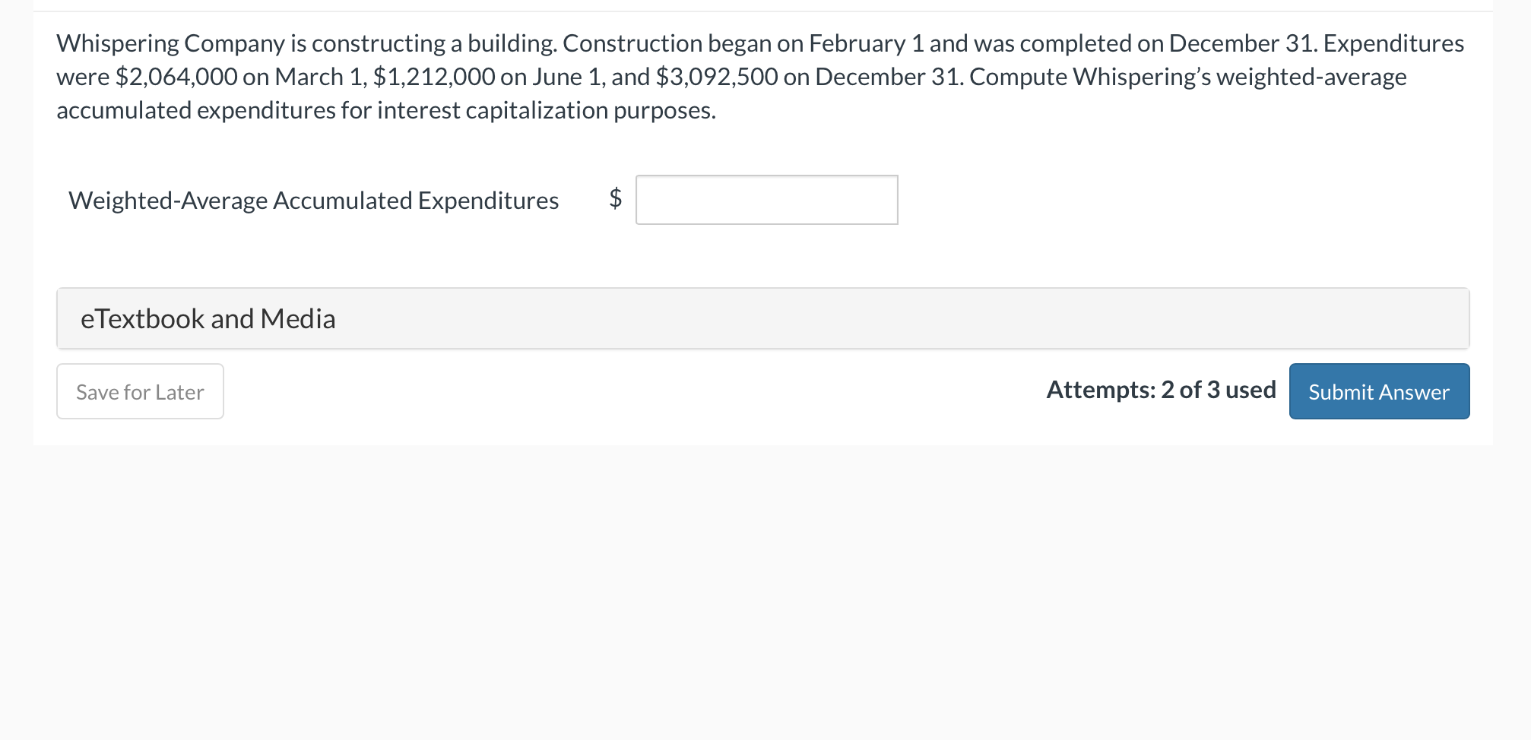Expand the eTextbook and Media section
Screen dimensions: 1531x740
[x=208, y=318]
